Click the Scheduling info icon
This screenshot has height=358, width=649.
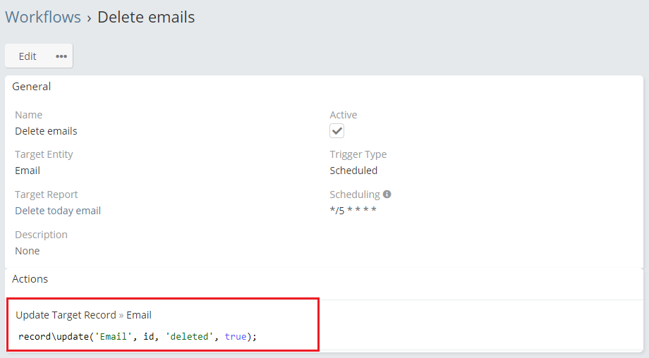coord(387,195)
